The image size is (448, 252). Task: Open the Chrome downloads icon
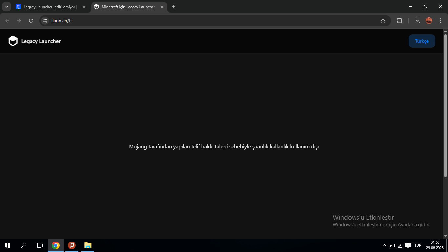417,21
